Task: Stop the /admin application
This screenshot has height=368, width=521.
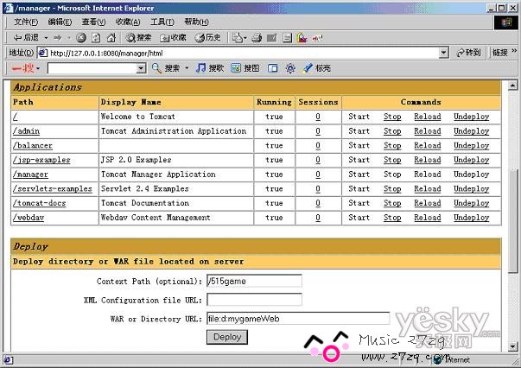Action: click(392, 131)
